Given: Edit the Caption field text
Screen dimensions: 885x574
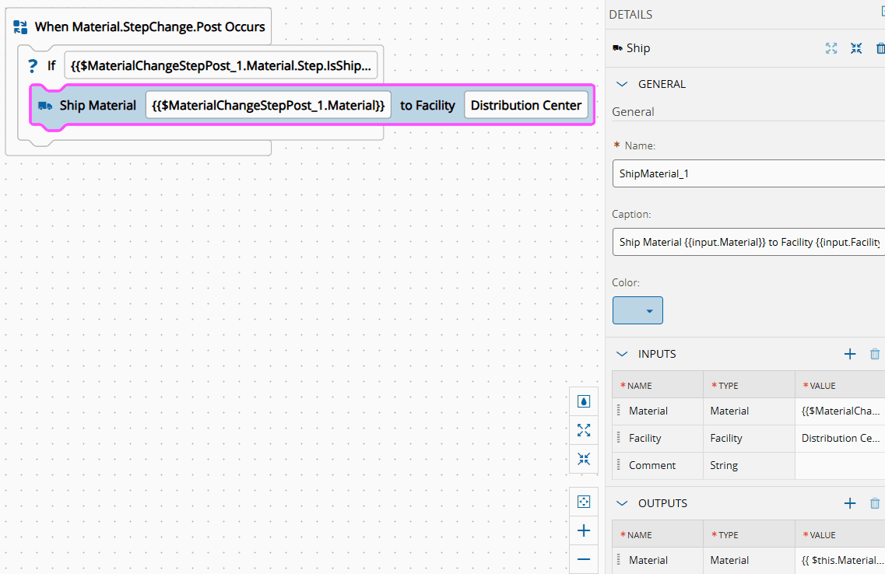Looking at the screenshot, I should click(x=749, y=242).
